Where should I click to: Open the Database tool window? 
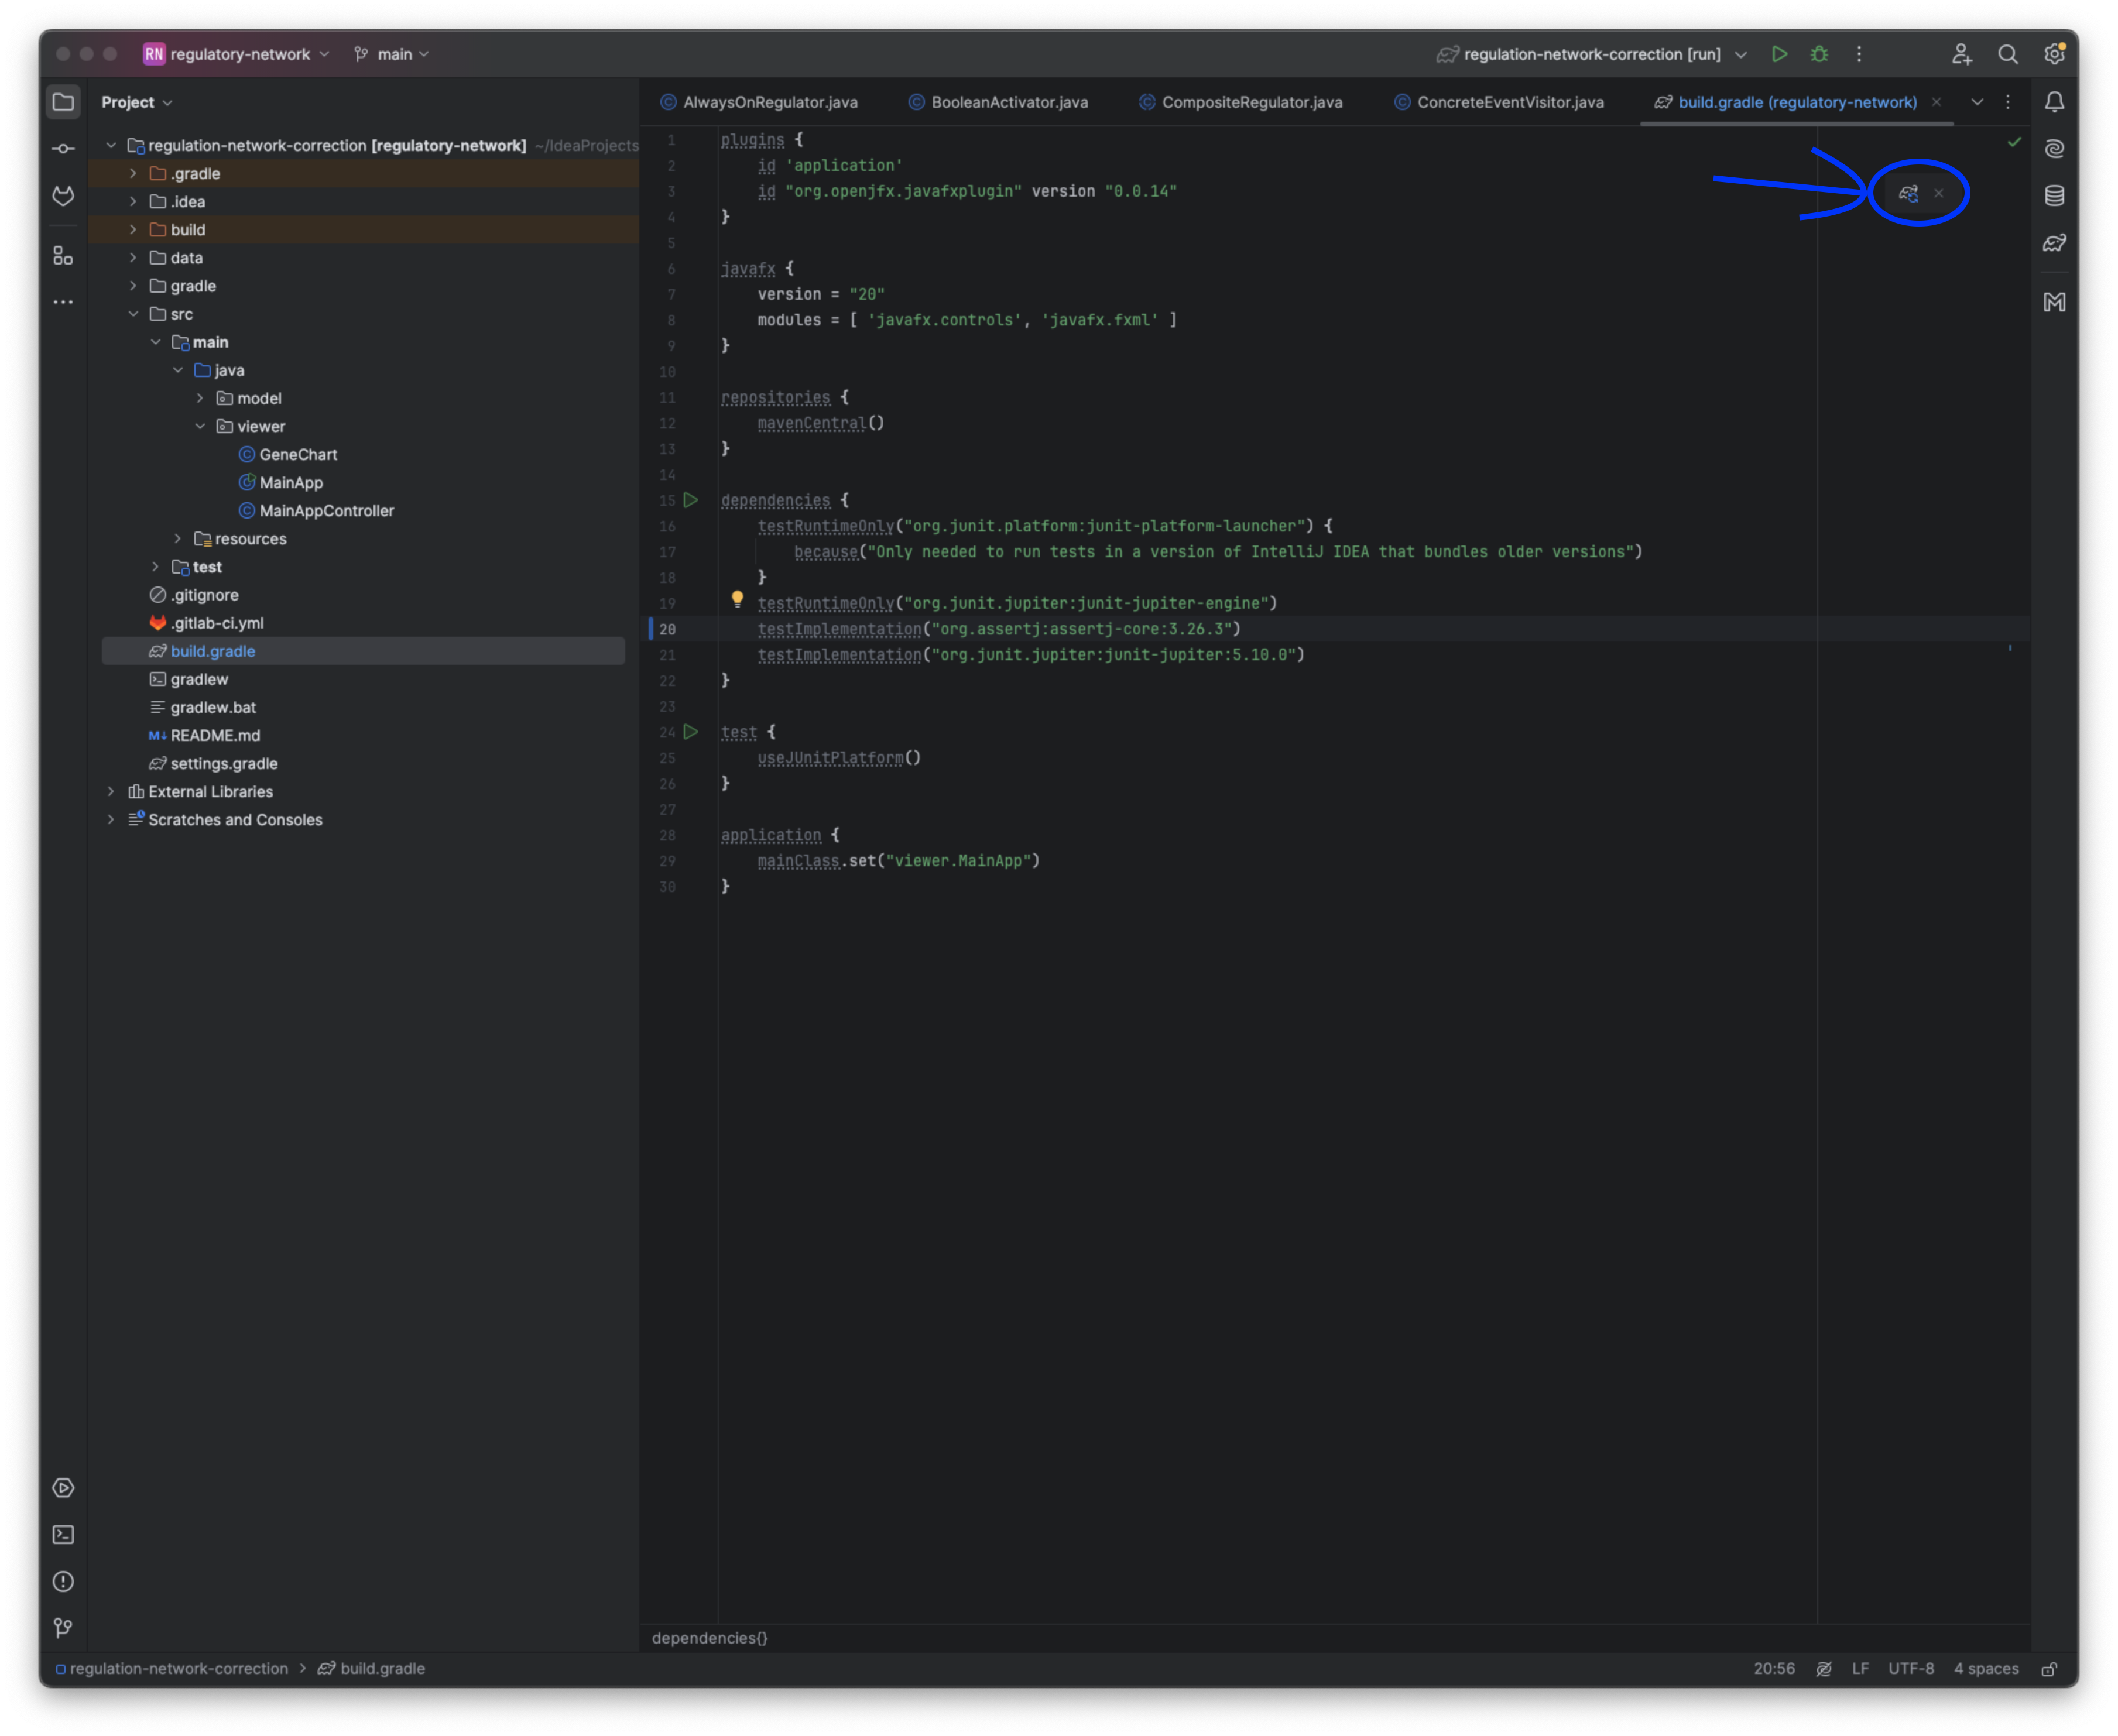[x=2055, y=196]
